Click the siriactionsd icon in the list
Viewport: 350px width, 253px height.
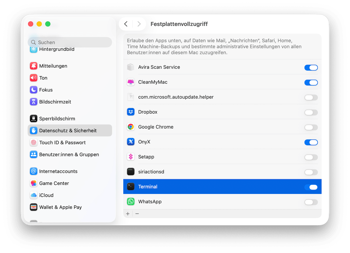coord(131,172)
